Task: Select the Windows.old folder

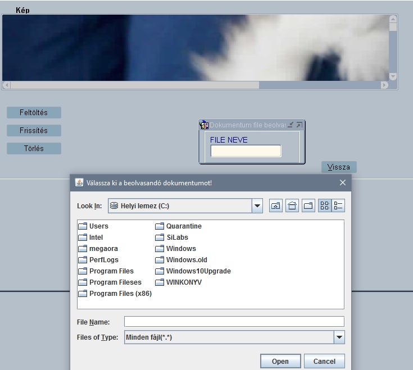Action: point(181,260)
